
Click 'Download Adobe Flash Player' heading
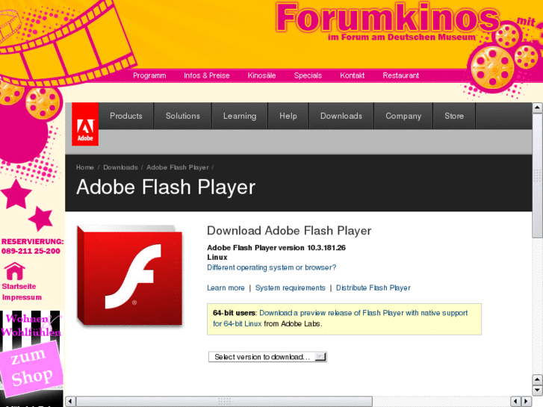point(289,231)
